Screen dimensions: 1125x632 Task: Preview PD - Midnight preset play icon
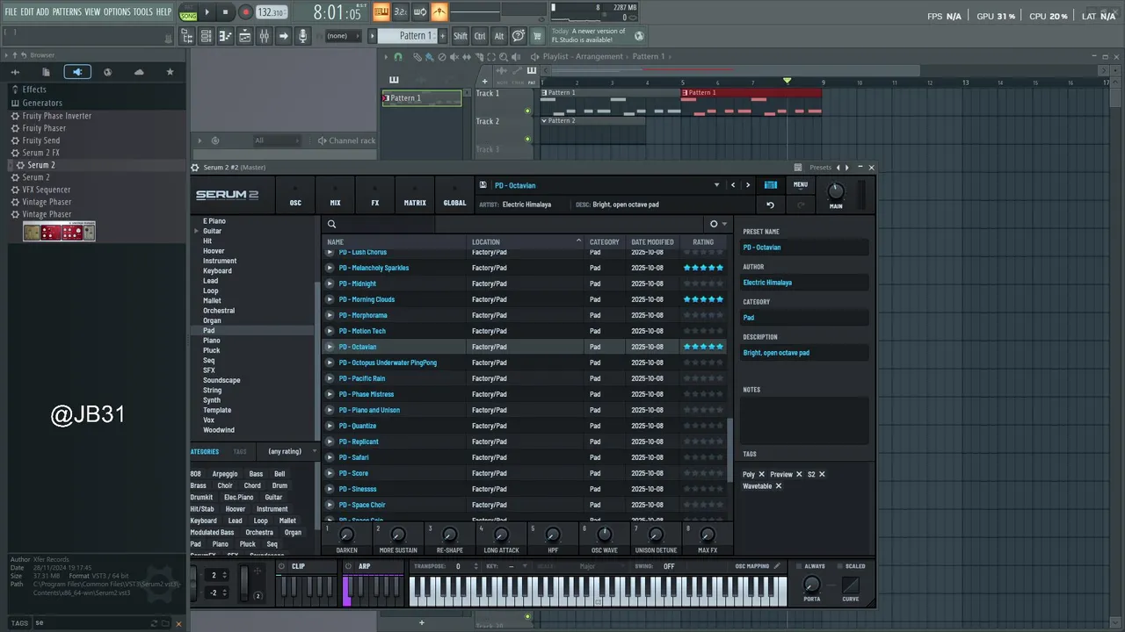tap(330, 284)
